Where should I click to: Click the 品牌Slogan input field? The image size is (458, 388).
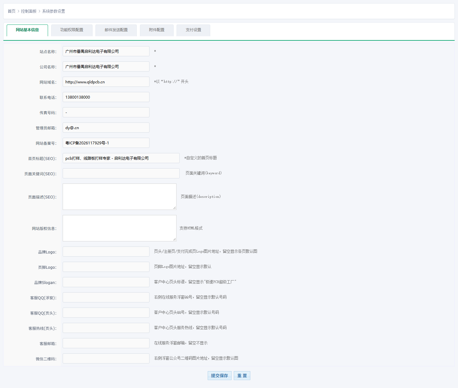106,282
